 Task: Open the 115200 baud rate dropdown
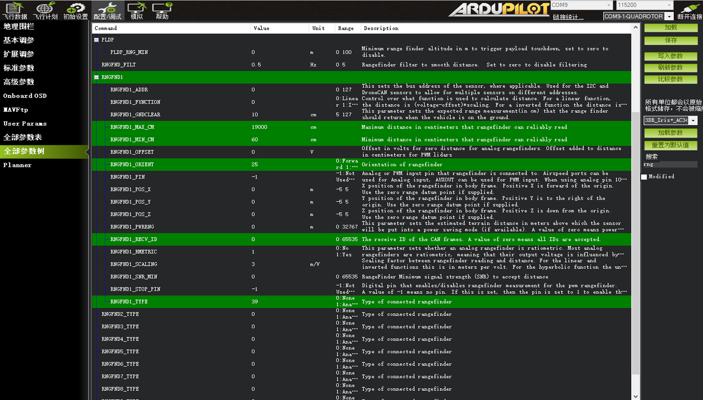coord(669,5)
